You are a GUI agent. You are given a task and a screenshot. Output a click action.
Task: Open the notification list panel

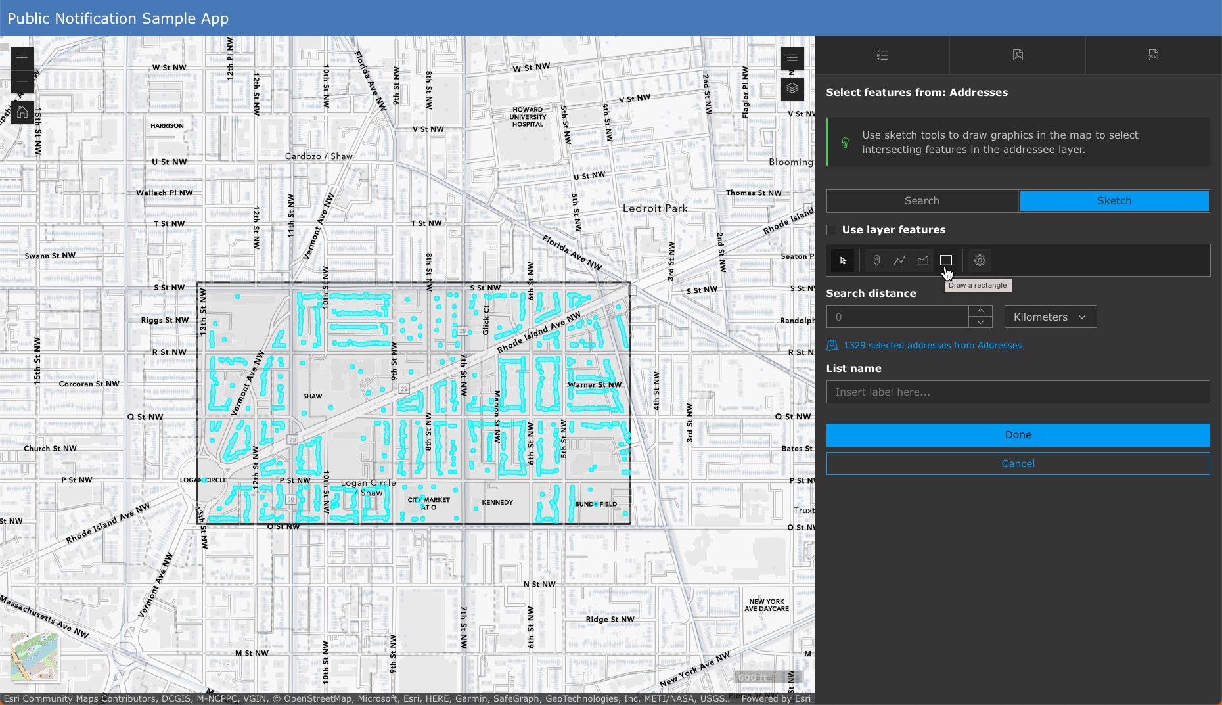882,55
